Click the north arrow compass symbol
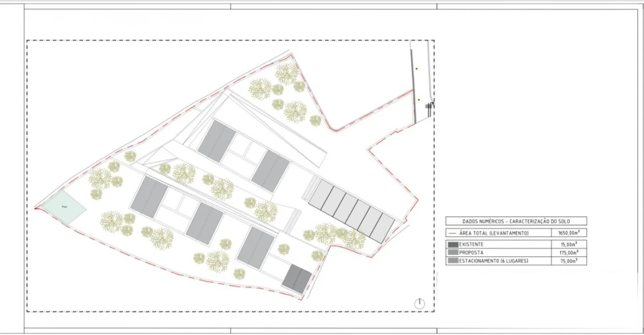 (419, 303)
